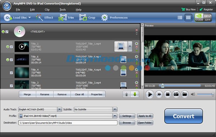Click the Buy Now cart icon
The width and height of the screenshot is (216, 137).
183,9
